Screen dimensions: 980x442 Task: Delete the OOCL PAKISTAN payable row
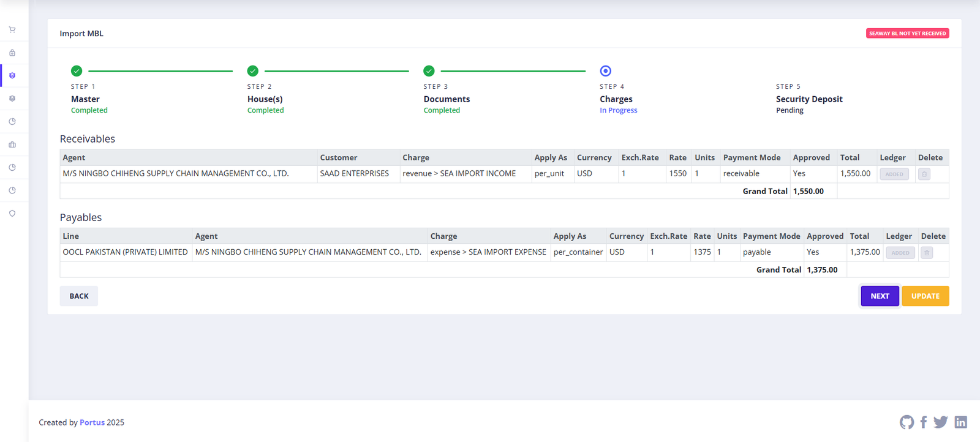(x=927, y=253)
